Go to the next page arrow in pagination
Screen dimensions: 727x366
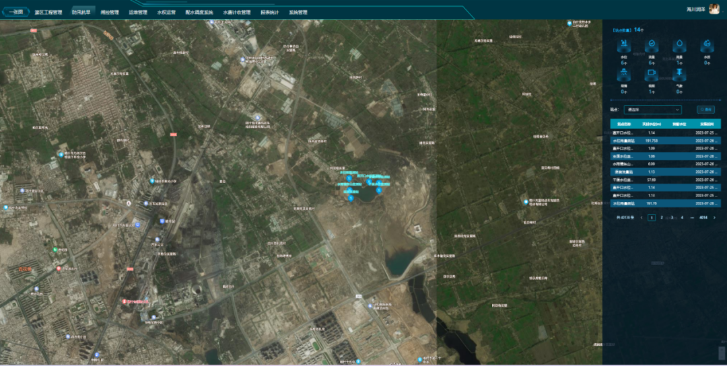(x=714, y=217)
